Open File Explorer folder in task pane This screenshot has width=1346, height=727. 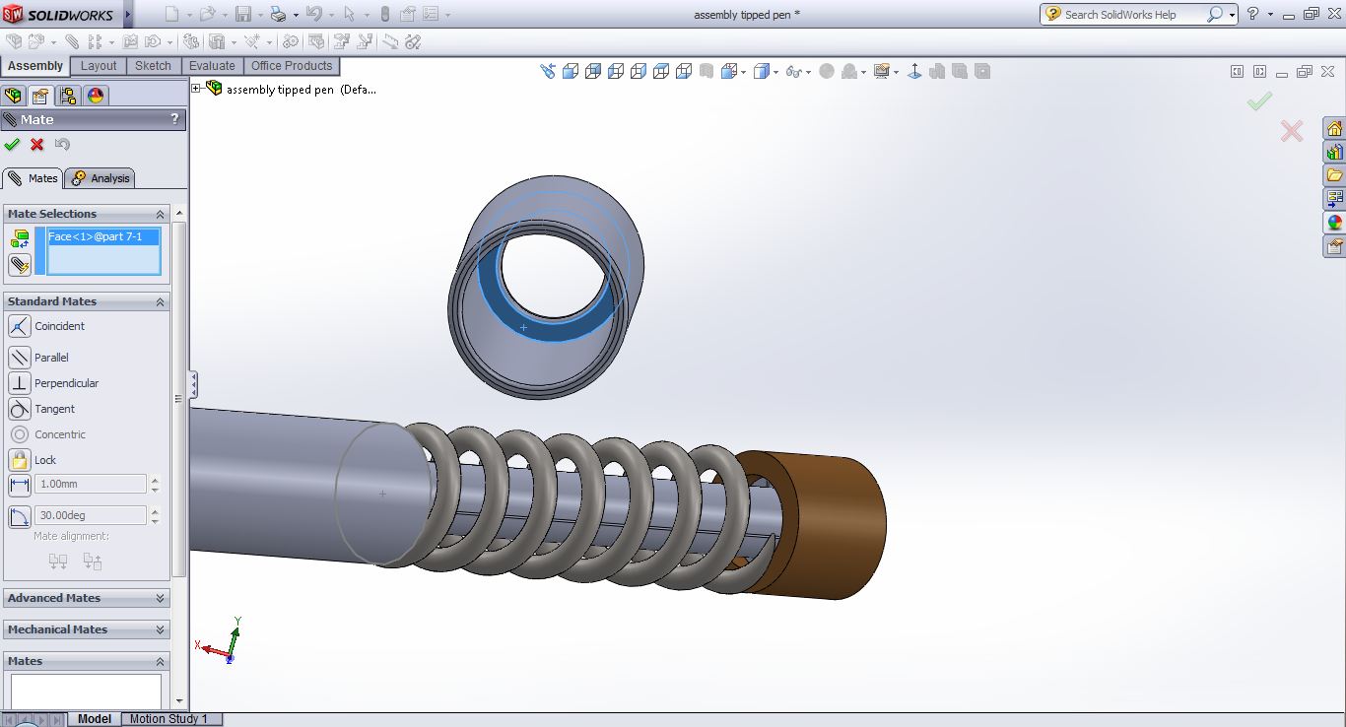1334,175
